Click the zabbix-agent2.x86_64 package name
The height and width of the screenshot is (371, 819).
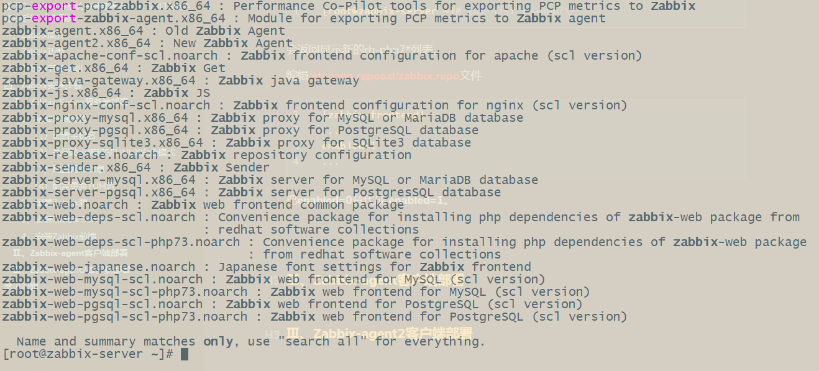[76, 44]
